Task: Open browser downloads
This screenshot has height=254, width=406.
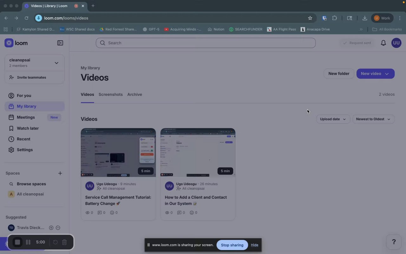Action: click(365, 18)
